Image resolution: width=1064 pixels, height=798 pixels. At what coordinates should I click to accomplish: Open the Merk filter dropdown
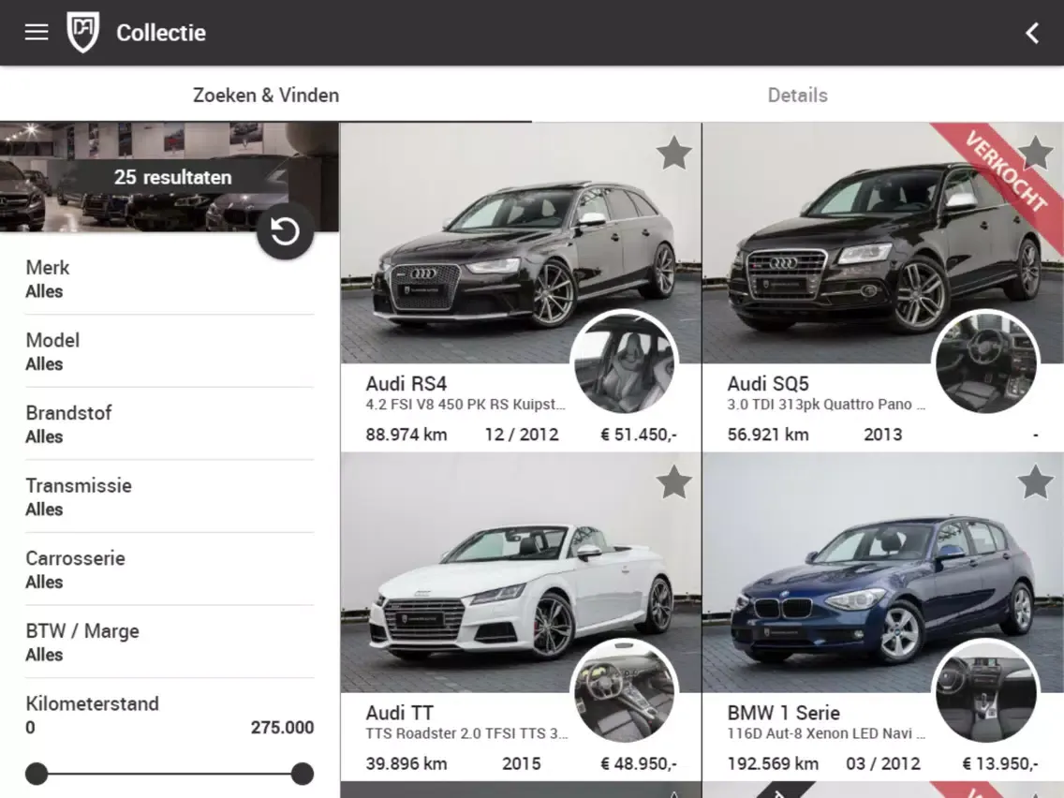pos(170,279)
